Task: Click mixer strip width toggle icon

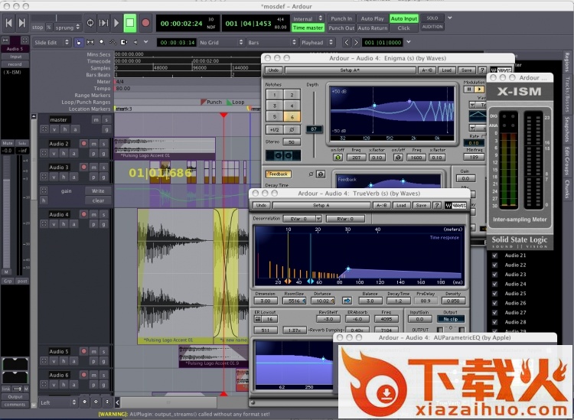Action: click(x=5, y=40)
